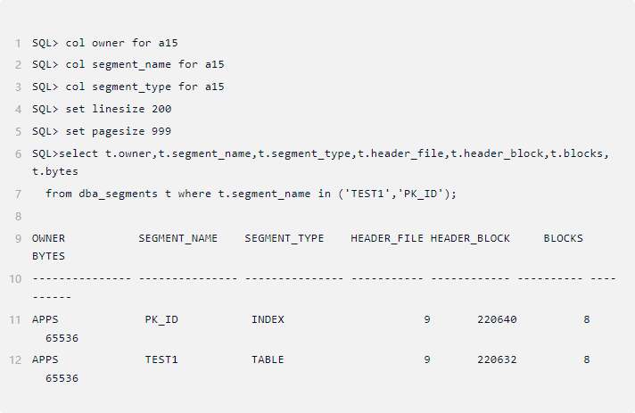Image resolution: width=635 pixels, height=413 pixels.
Task: Click the PK_ID segment name value
Action: [161, 319]
